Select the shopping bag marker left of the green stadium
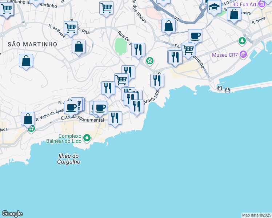The width and height of the screenshot is (272, 218). tap(79, 47)
